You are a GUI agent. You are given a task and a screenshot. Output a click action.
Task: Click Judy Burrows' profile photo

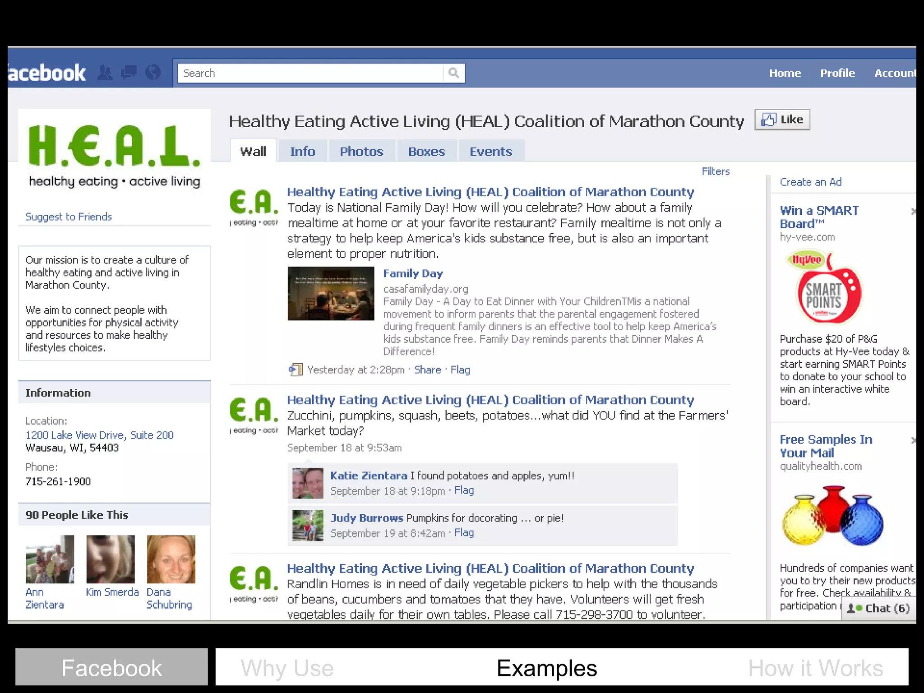coord(308,526)
